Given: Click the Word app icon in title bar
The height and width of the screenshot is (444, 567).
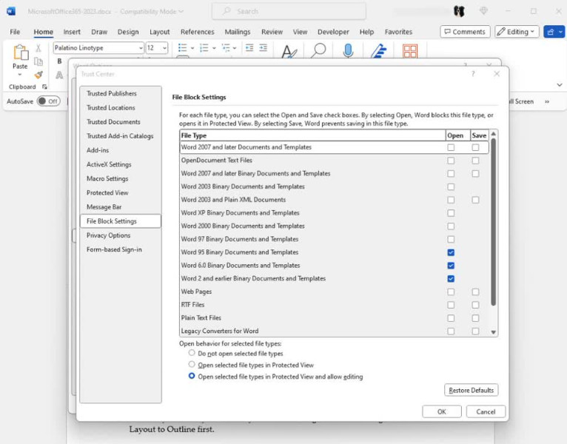Looking at the screenshot, I should (11, 11).
